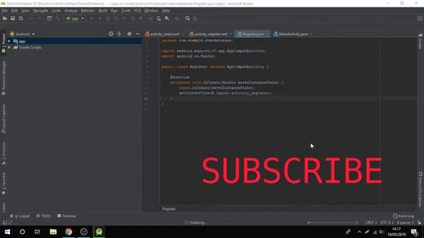Open the Android project view dropdown
Screen dimensions: 424x238
point(23,34)
